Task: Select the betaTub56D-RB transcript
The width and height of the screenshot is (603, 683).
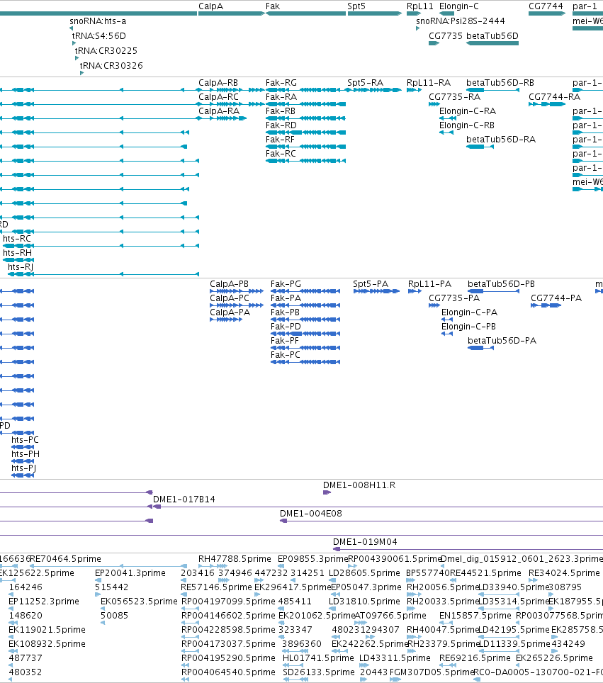Action: pyautogui.click(x=492, y=90)
